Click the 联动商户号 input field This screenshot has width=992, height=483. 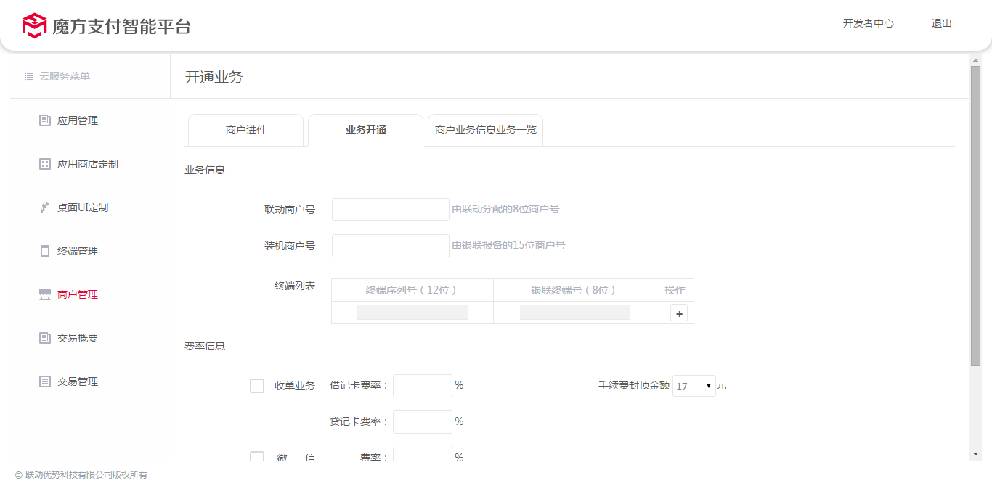[x=391, y=210]
